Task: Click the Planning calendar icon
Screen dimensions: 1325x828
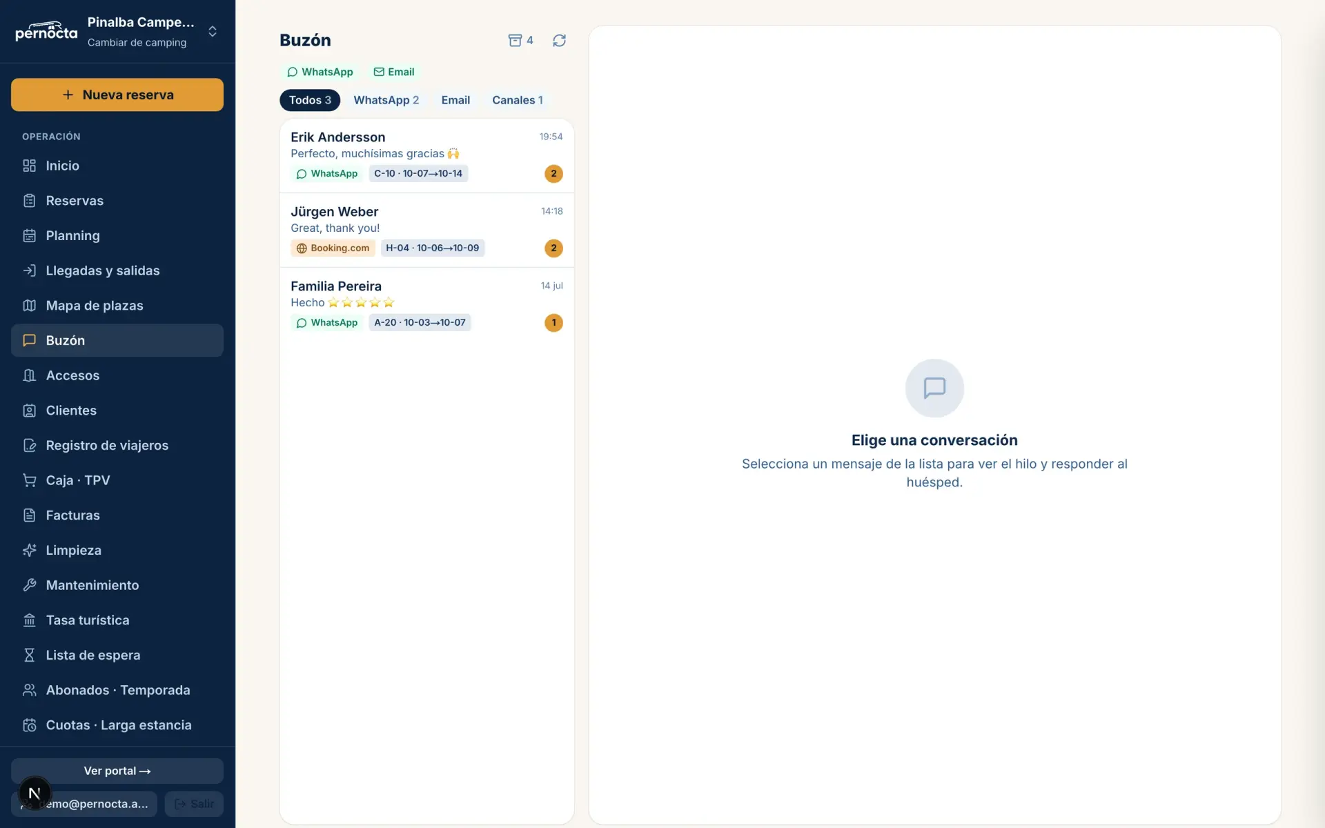Action: pos(29,236)
